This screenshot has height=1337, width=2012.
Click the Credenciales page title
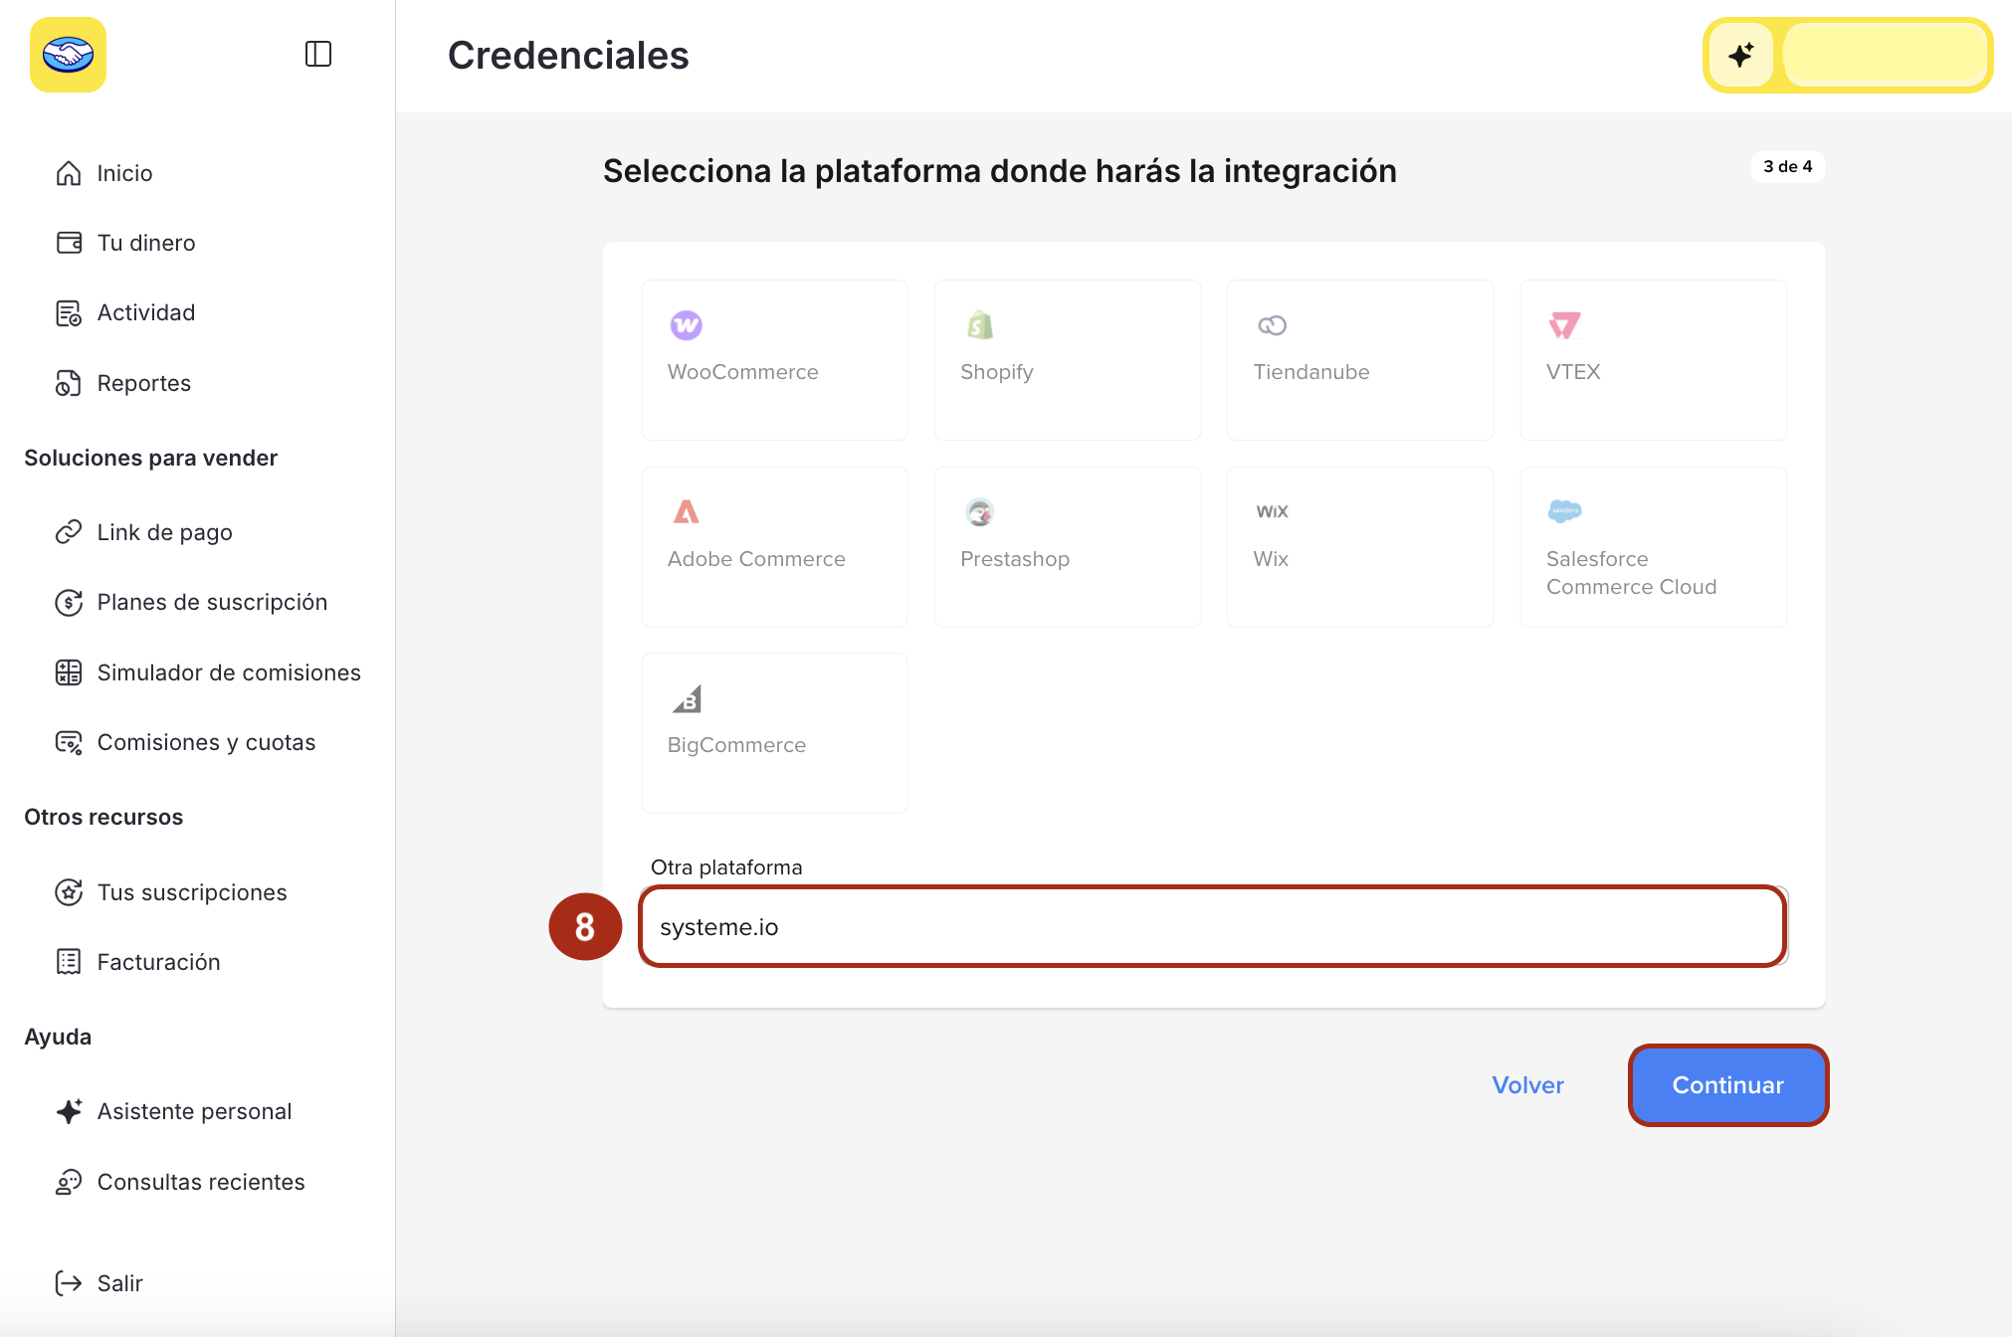pyautogui.click(x=568, y=56)
